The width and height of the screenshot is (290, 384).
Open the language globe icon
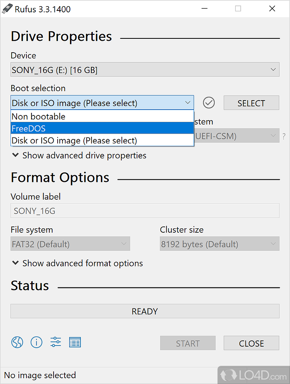pos(17,342)
